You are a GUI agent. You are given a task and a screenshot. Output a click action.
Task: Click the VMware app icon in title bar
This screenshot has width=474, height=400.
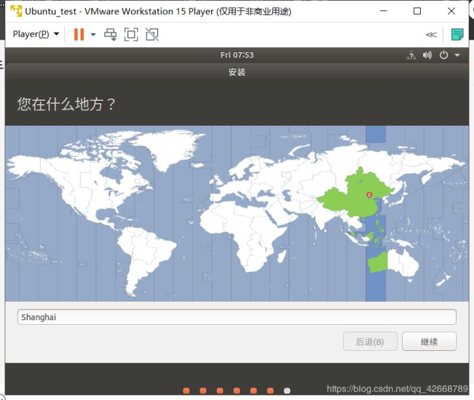16,11
